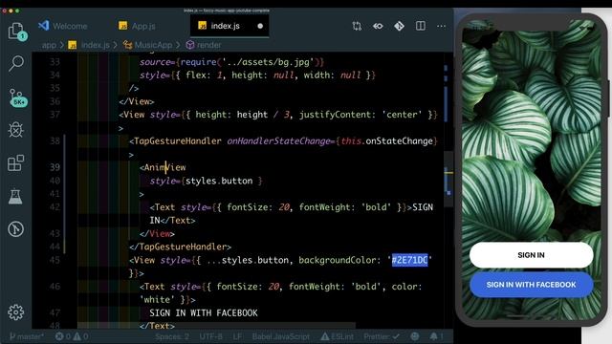Click the require('../assets/bg.jpg') text
Image resolution: width=612 pixels, height=344 pixels.
click(x=250, y=62)
